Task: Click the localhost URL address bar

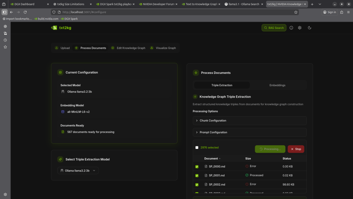Action: pyautogui.click(x=172, y=12)
